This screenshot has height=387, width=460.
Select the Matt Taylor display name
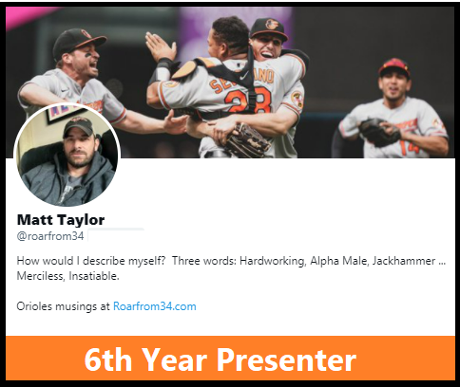pos(61,220)
